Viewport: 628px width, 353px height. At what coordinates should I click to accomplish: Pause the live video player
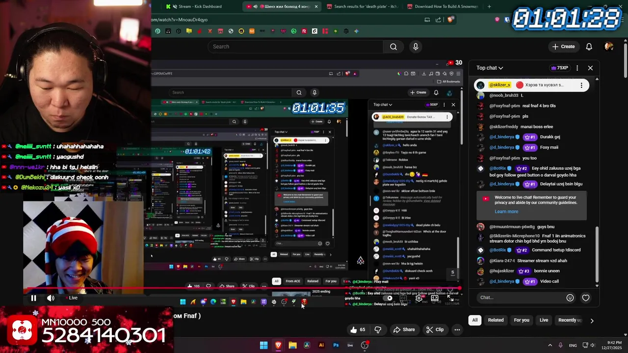tap(33, 298)
